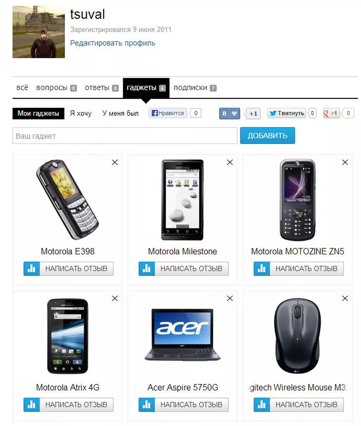Image resolution: width=361 pixels, height=426 pixels.
Task: Open the вопросы tab
Action: click(57, 88)
